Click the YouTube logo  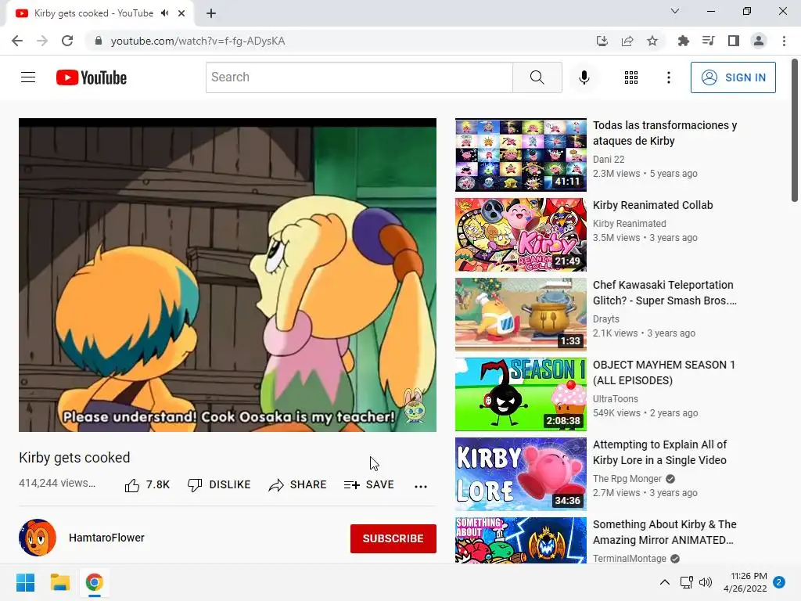(x=92, y=77)
